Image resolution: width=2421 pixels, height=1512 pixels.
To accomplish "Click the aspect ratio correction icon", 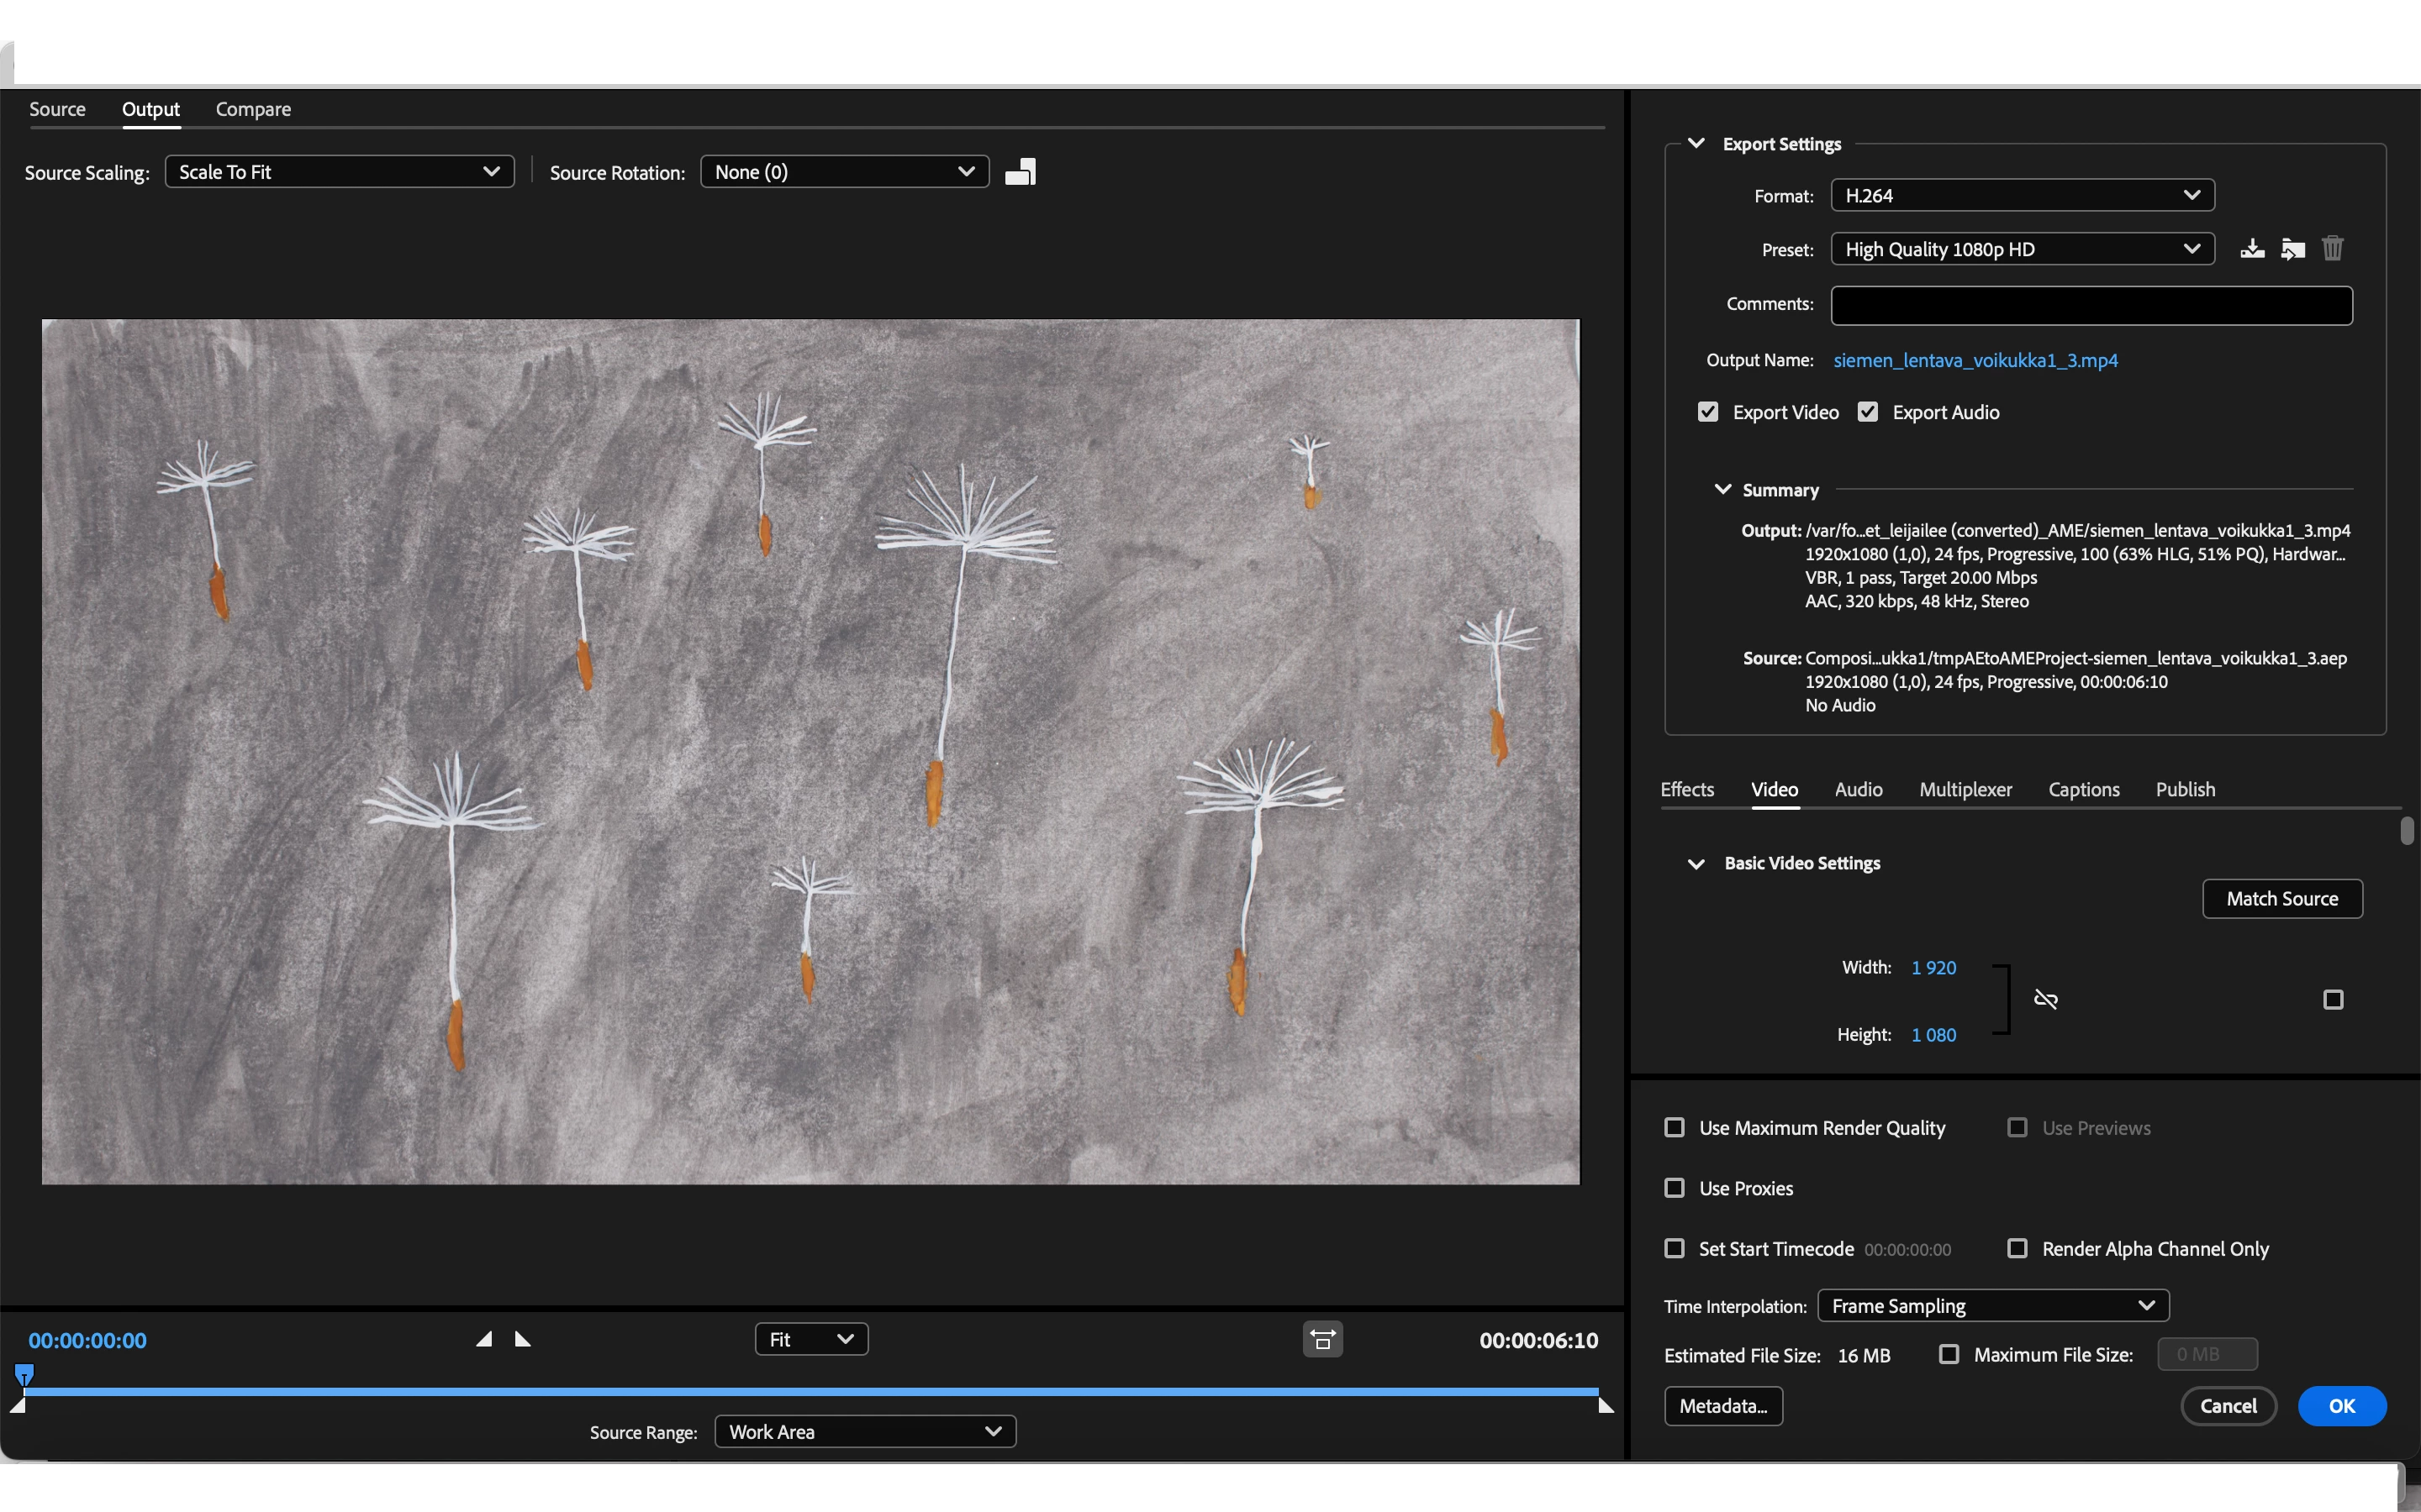I will coord(1322,1339).
